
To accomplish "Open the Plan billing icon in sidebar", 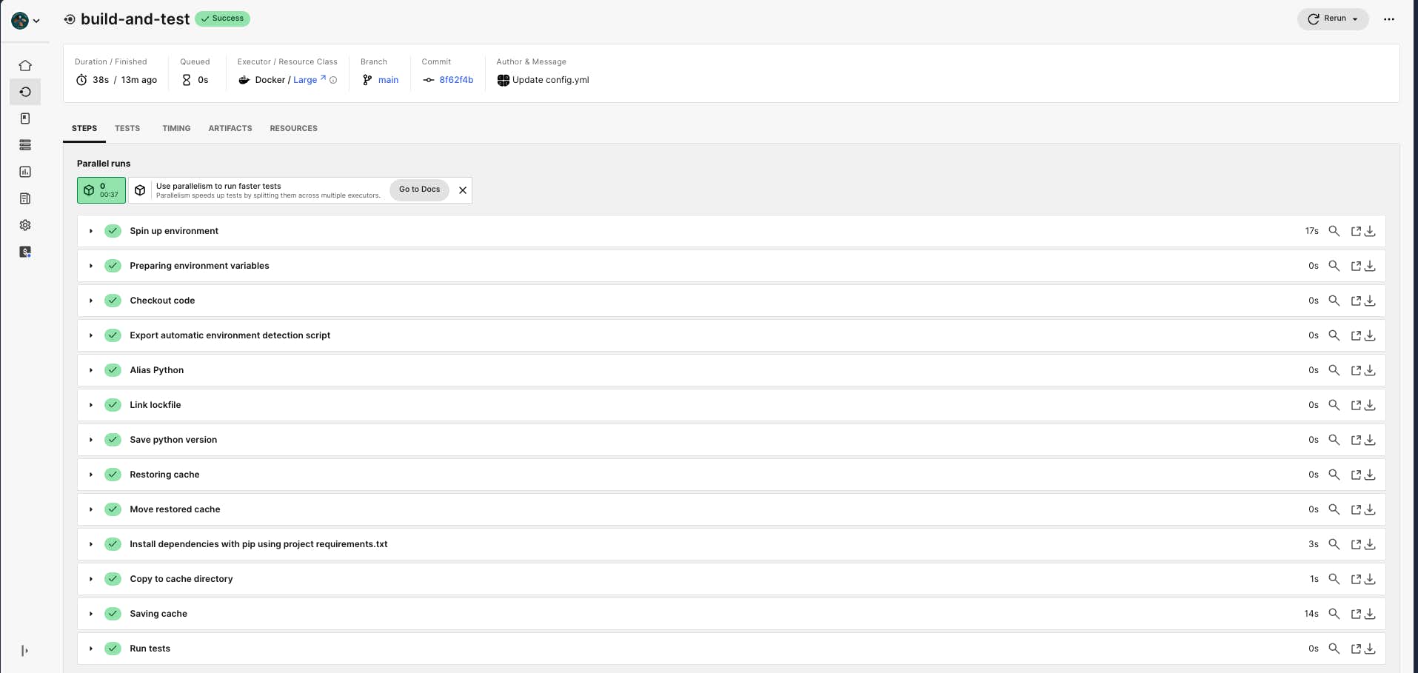I will [25, 252].
